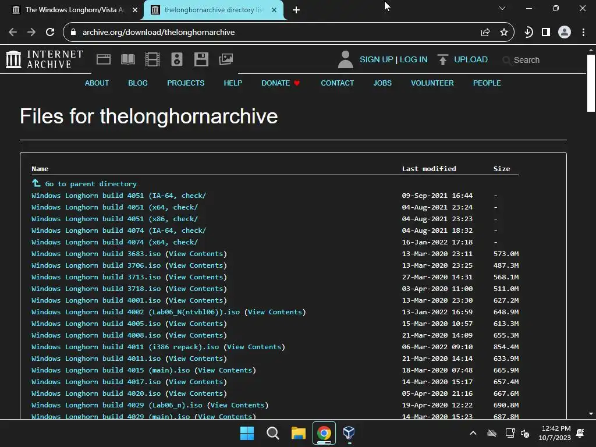The width and height of the screenshot is (596, 447).
Task: Toggle the Chrome side panel icon
Action: tap(546, 33)
